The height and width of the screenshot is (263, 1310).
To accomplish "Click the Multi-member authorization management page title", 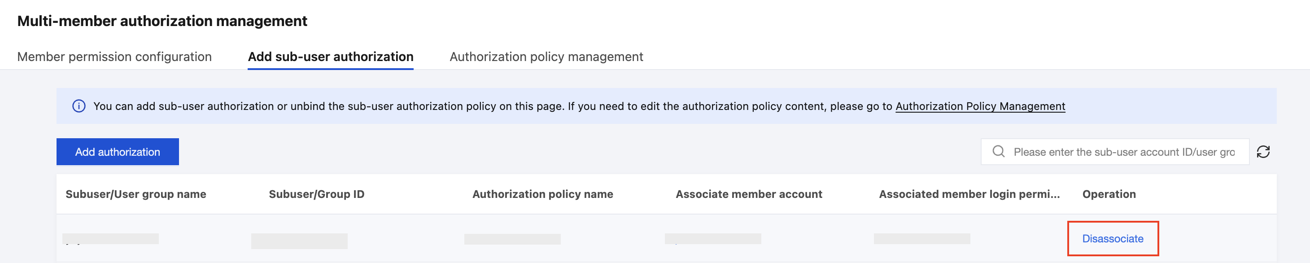I will 162,21.
